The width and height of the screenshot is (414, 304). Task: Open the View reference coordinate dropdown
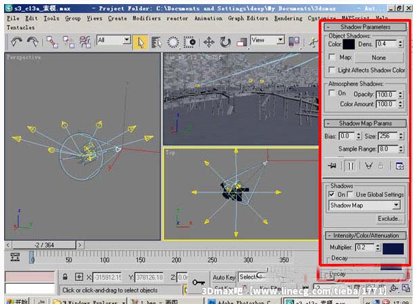click(x=281, y=40)
